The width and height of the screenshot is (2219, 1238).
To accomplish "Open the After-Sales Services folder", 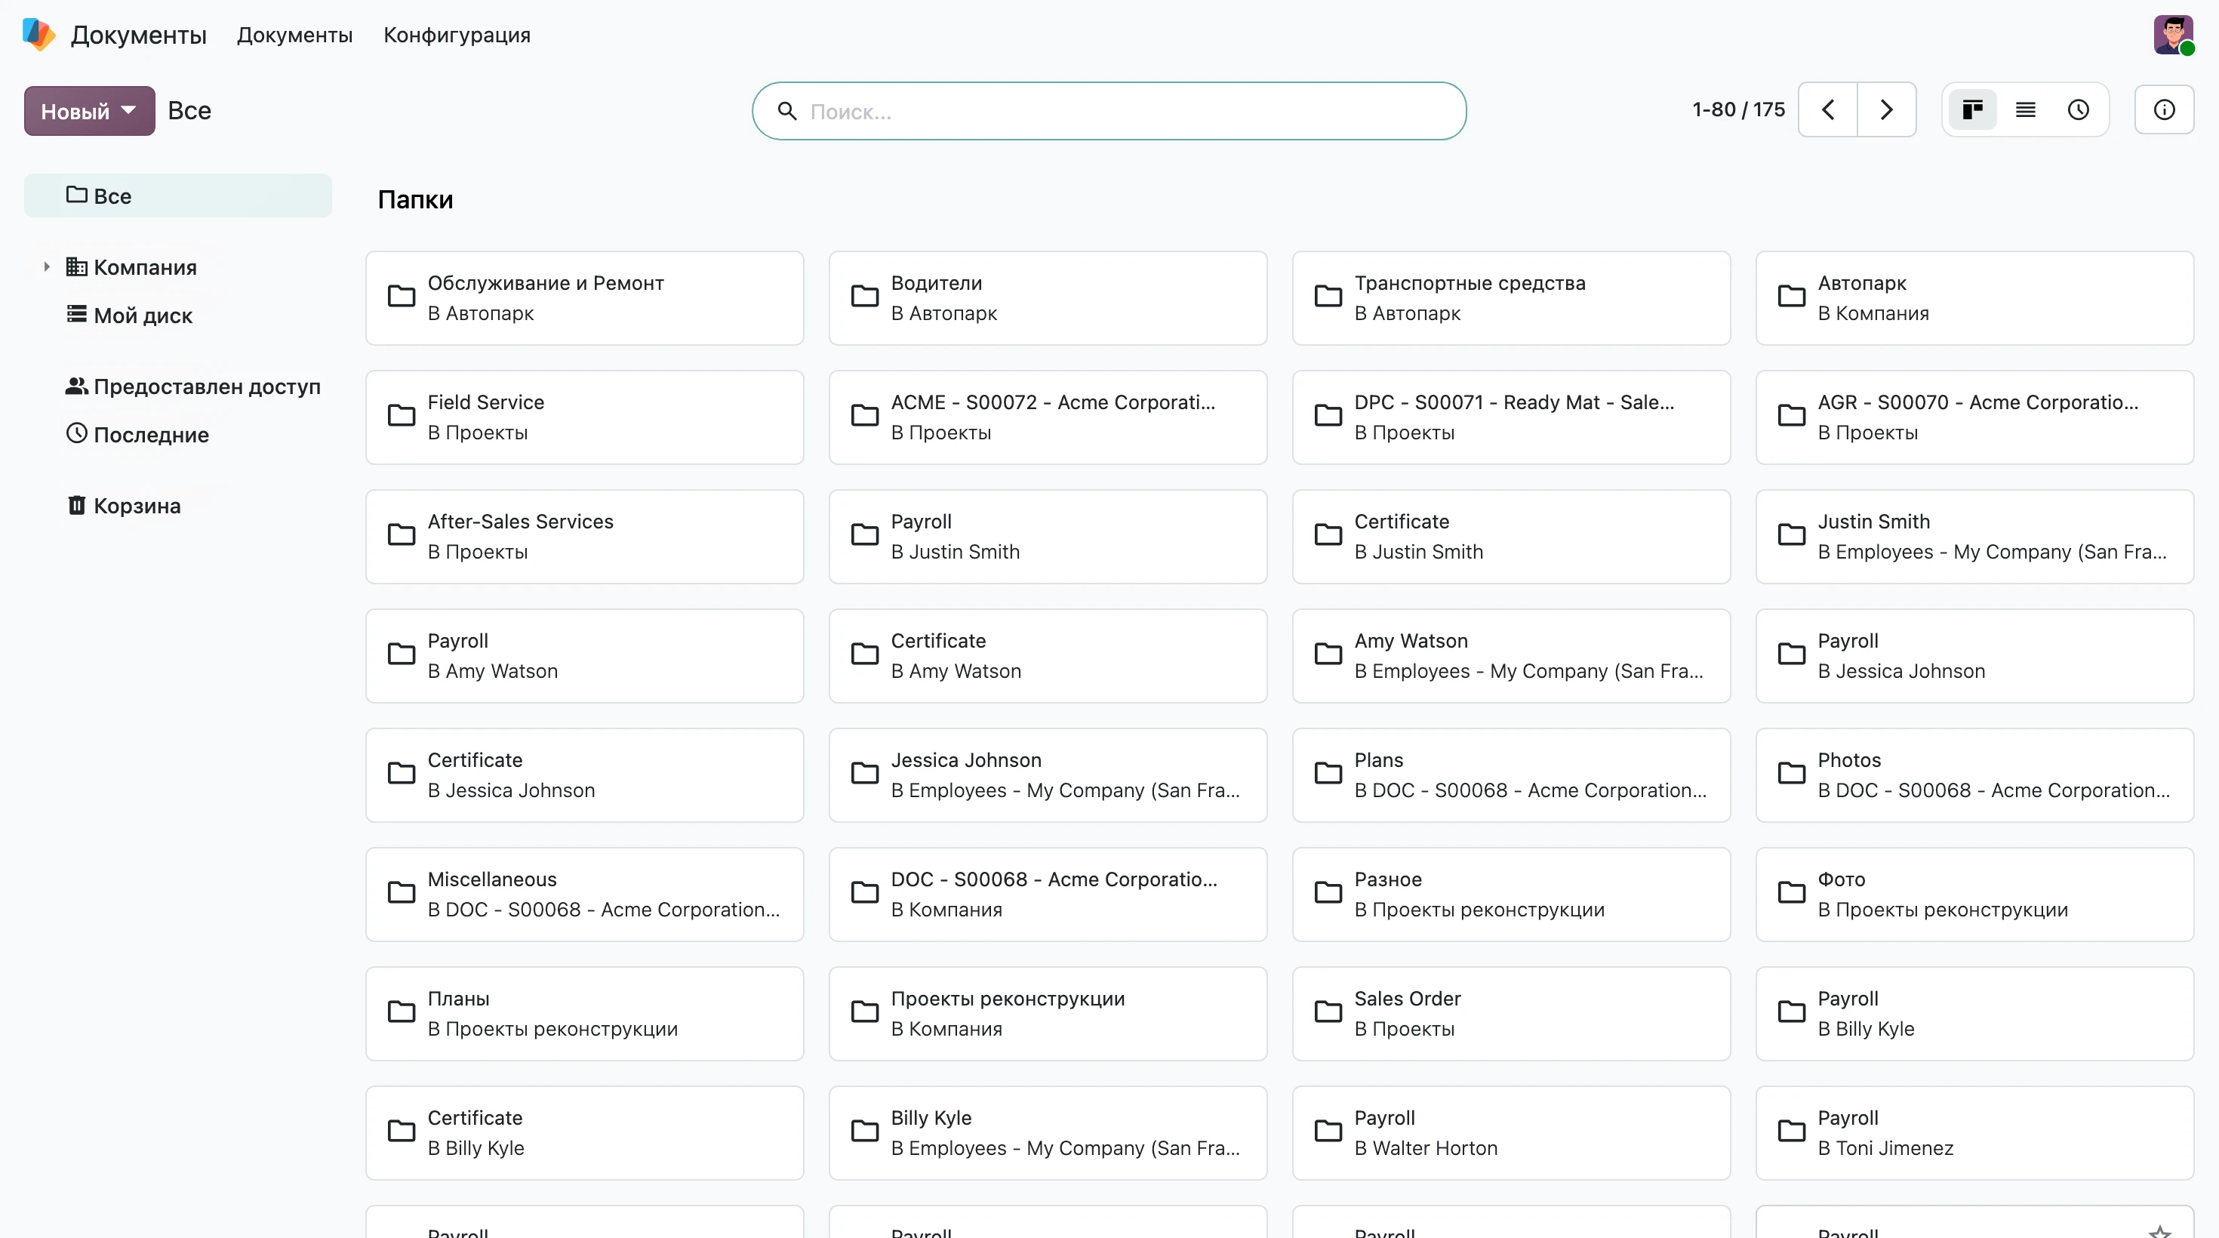I will click(584, 537).
